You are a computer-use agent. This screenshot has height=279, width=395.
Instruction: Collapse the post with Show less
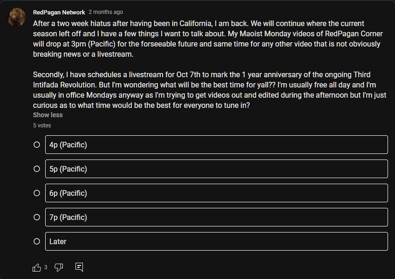48,115
